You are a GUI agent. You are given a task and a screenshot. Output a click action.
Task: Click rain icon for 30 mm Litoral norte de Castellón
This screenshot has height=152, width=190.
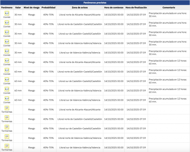(x=7, y=23)
